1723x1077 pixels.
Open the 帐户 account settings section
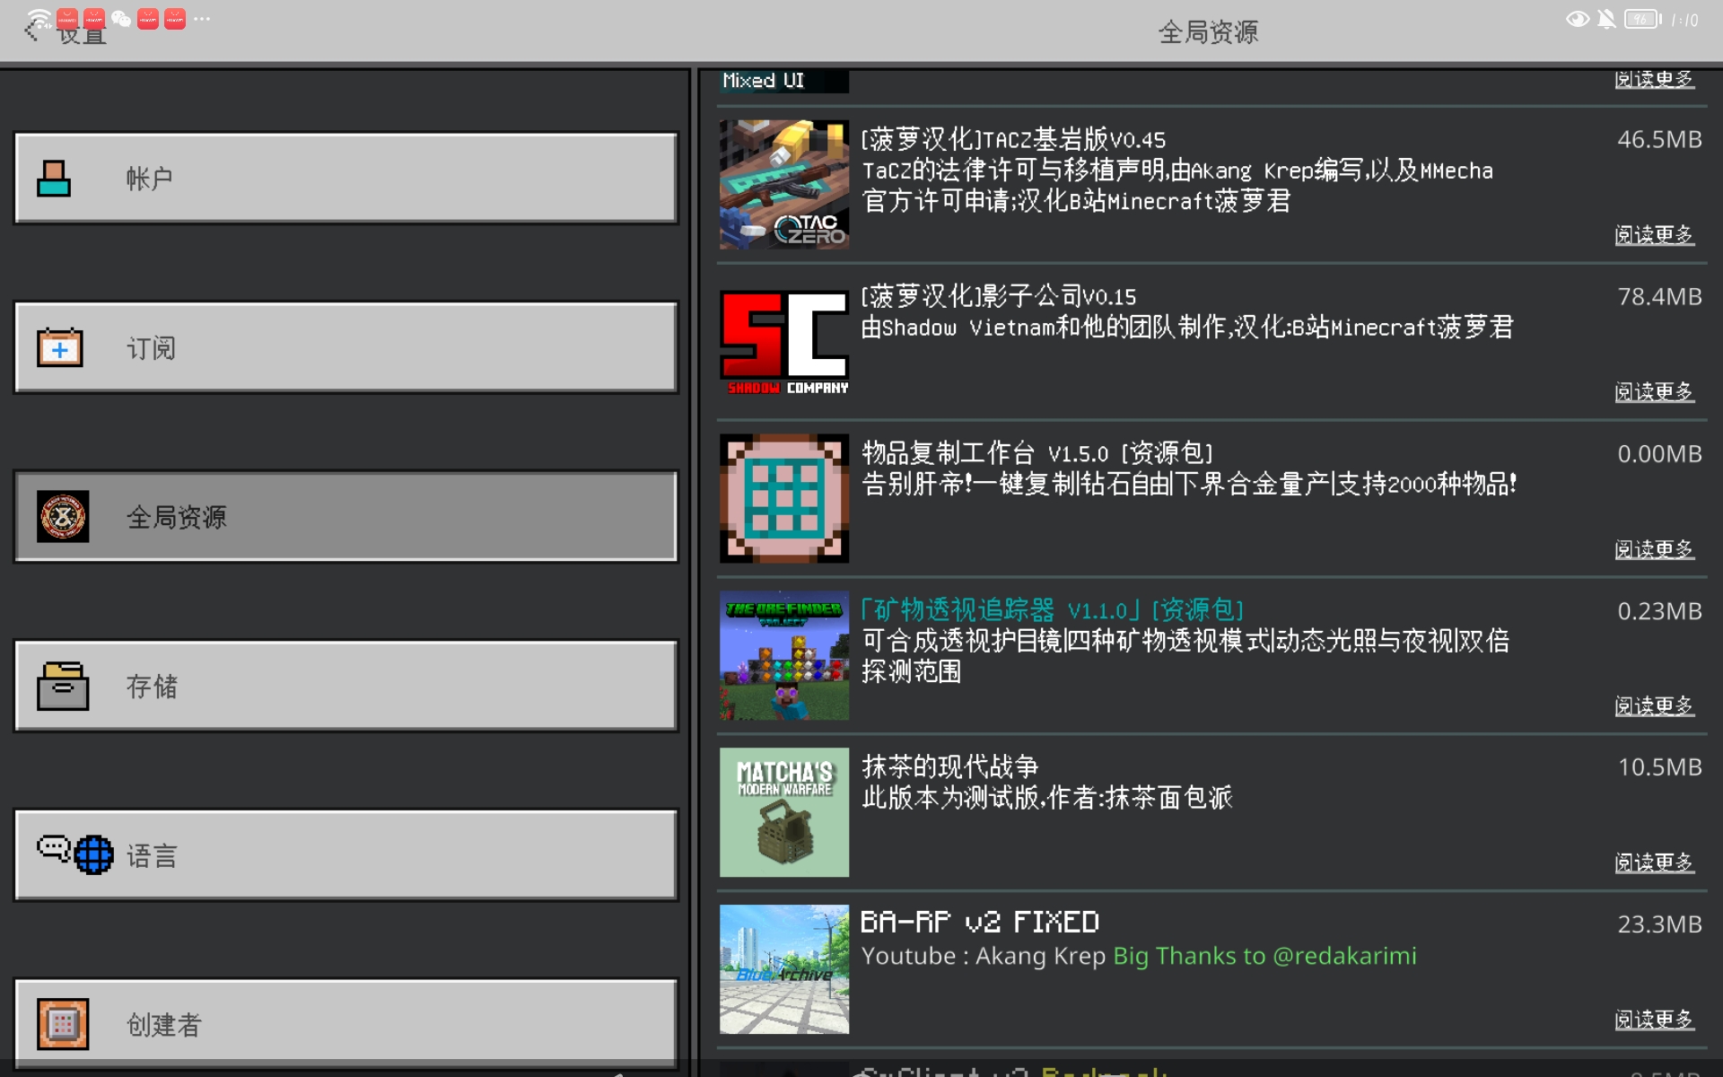(x=345, y=178)
